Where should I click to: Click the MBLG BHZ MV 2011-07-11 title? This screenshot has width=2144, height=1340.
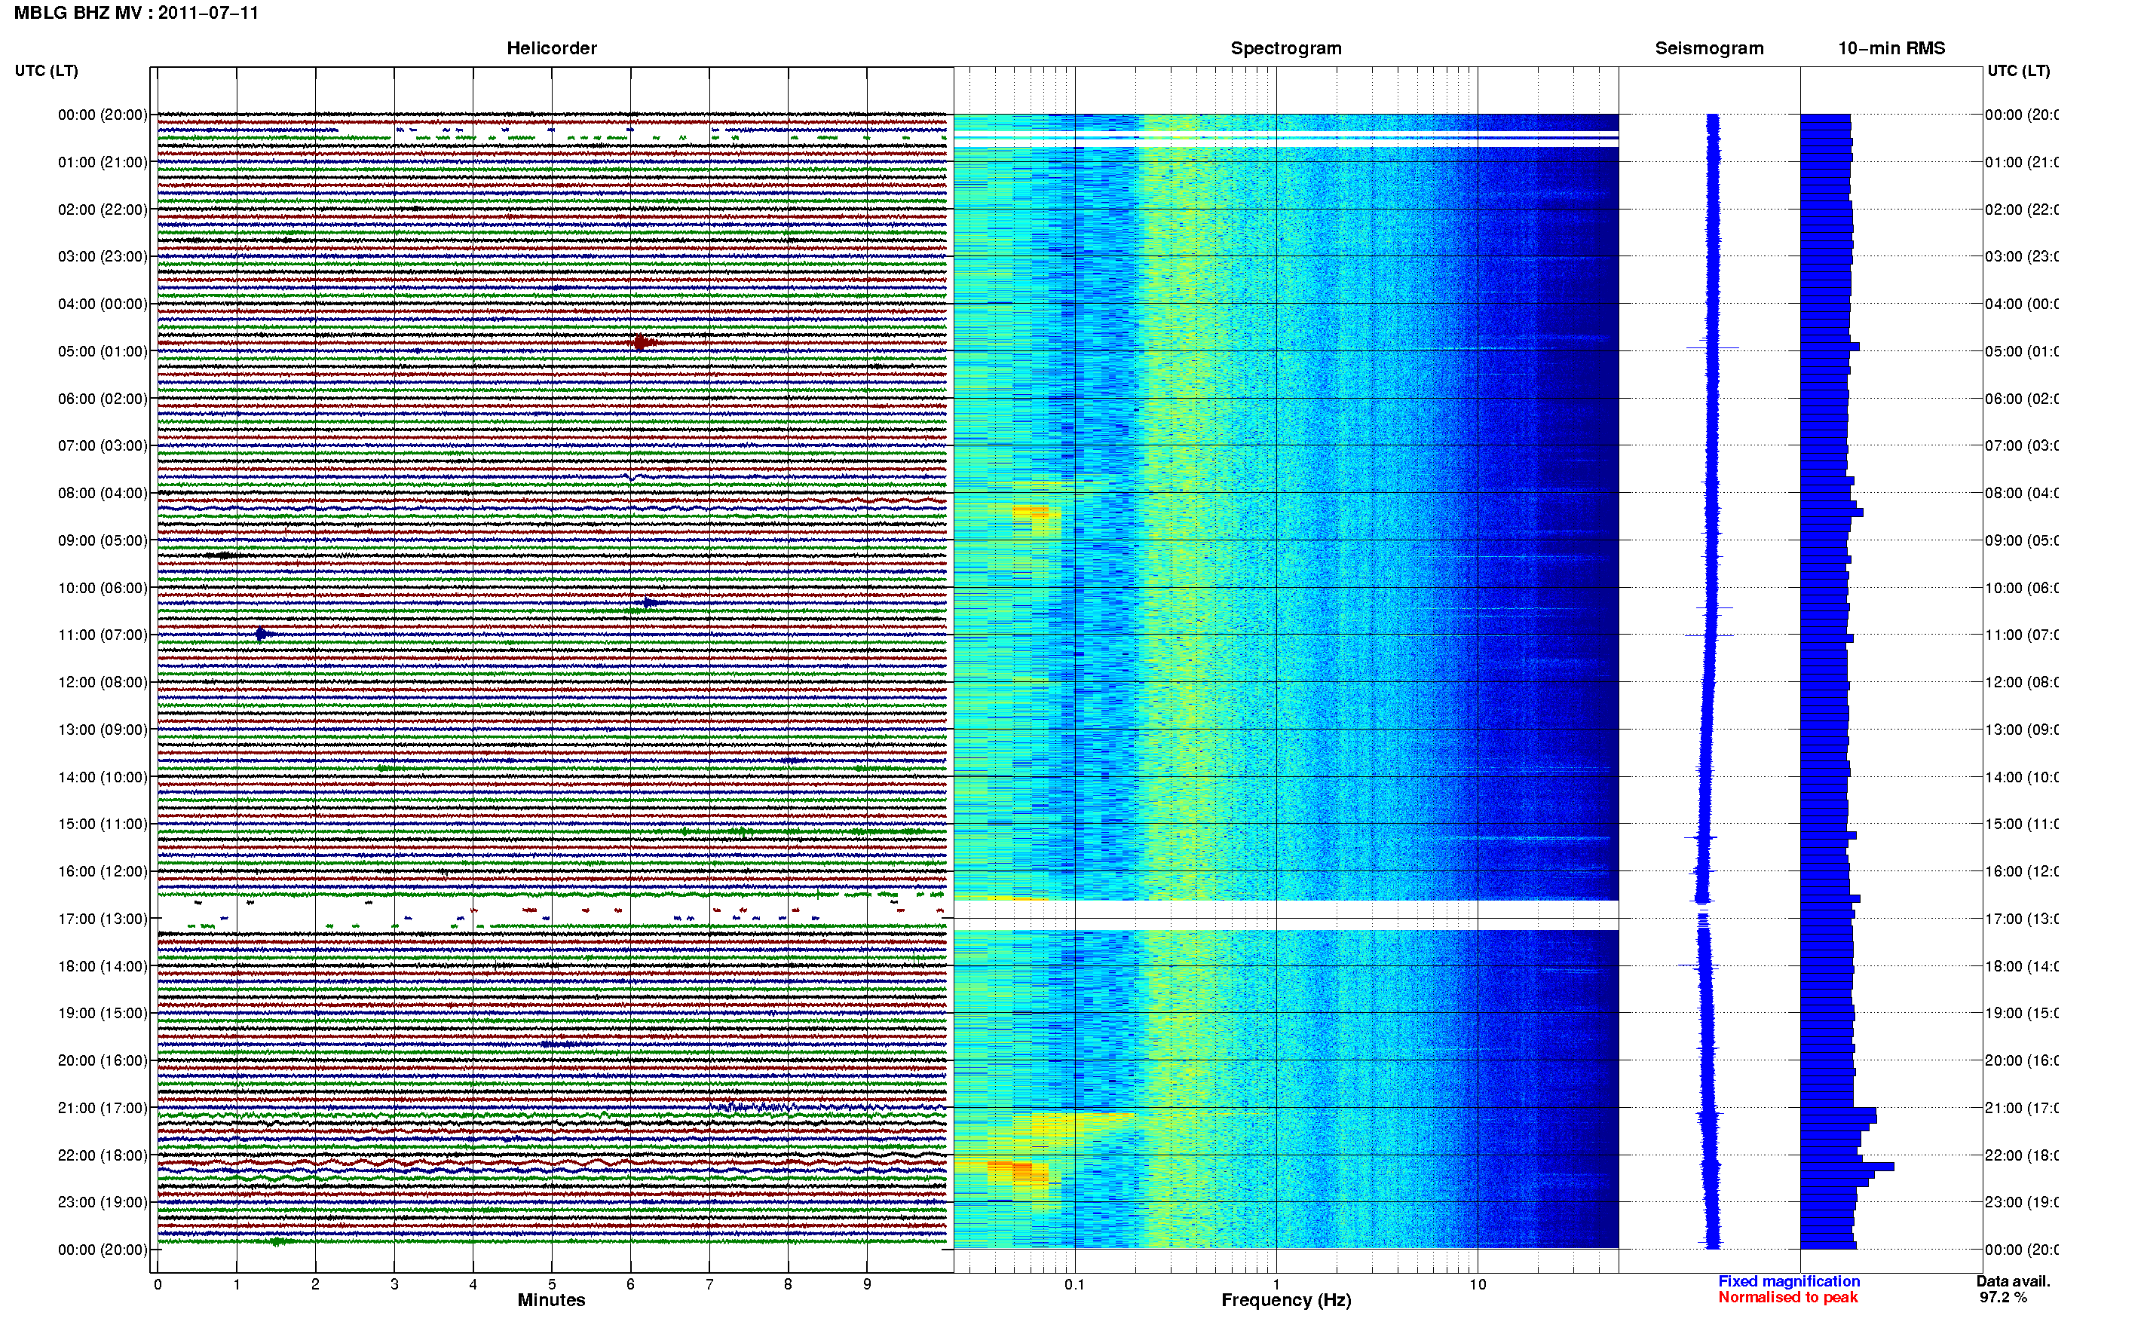[136, 14]
